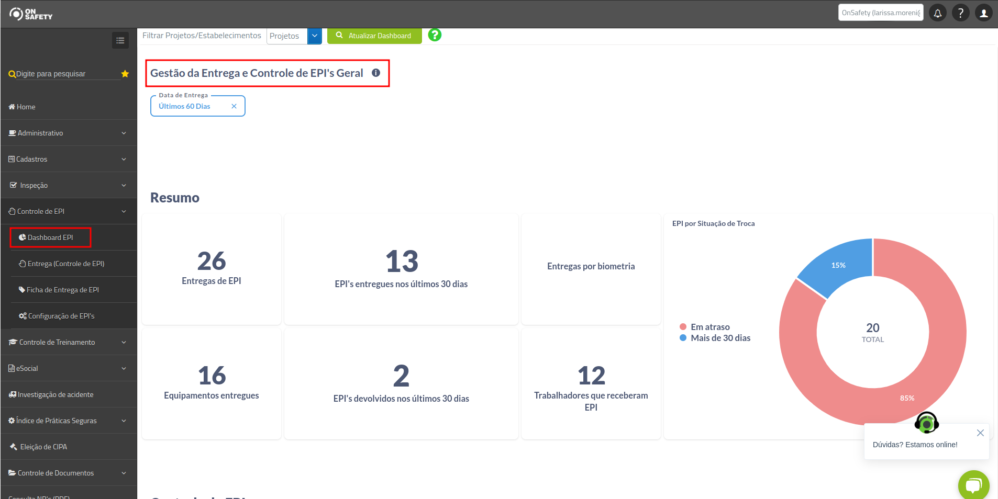Open the Projetos dropdown

click(314, 36)
